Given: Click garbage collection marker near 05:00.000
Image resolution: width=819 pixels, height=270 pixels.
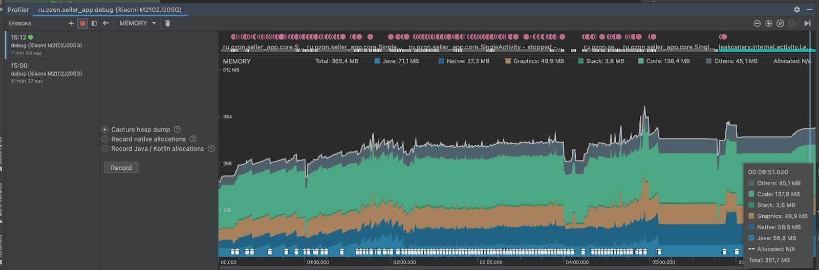Looking at the screenshot, I should pyautogui.click(x=659, y=252).
